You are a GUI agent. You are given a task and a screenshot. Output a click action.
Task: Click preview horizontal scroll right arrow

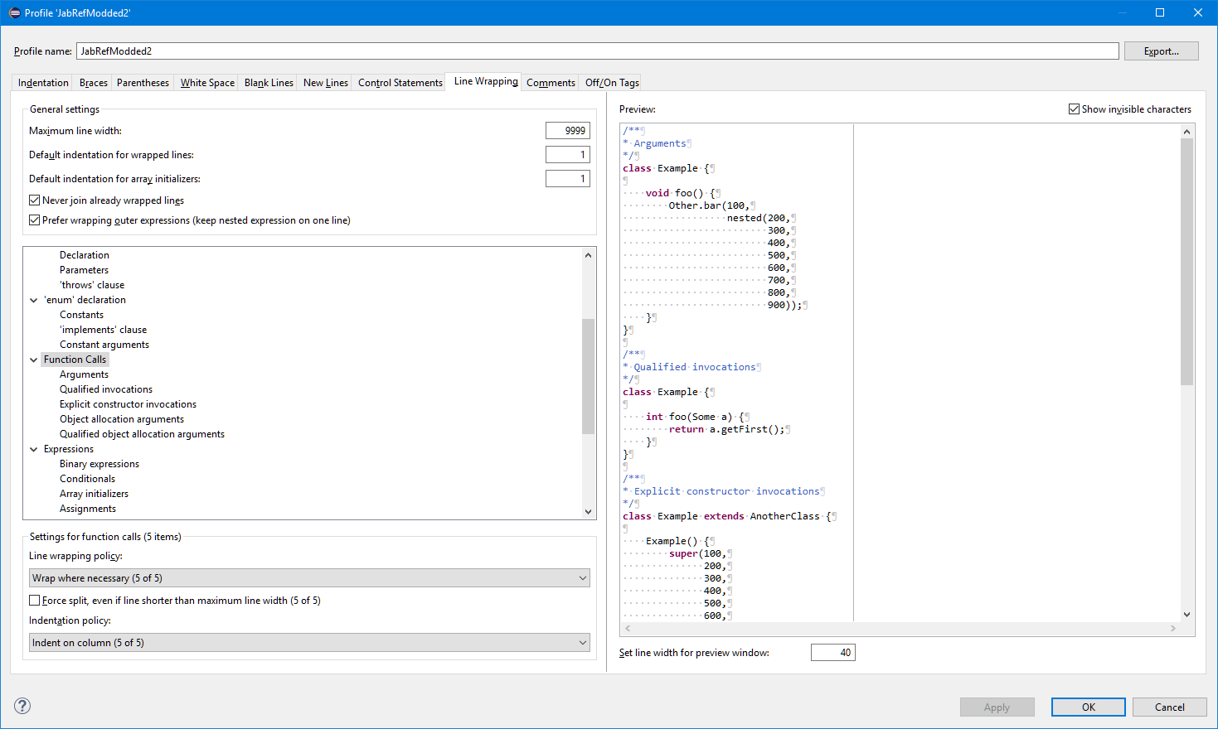click(1173, 629)
